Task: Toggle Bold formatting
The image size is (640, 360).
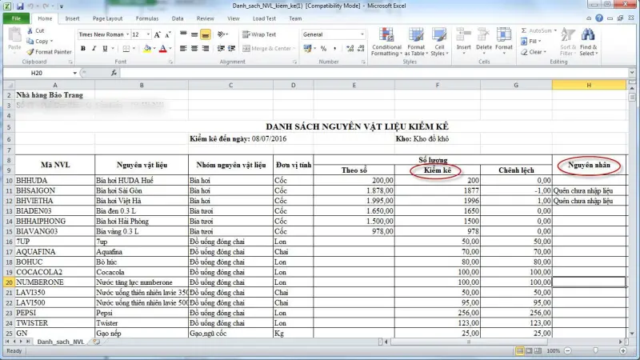Action: click(x=83, y=49)
